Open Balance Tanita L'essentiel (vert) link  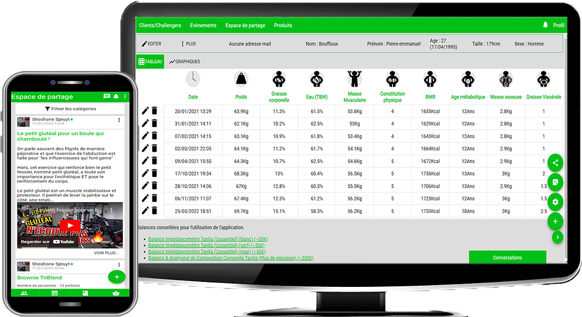206,245
